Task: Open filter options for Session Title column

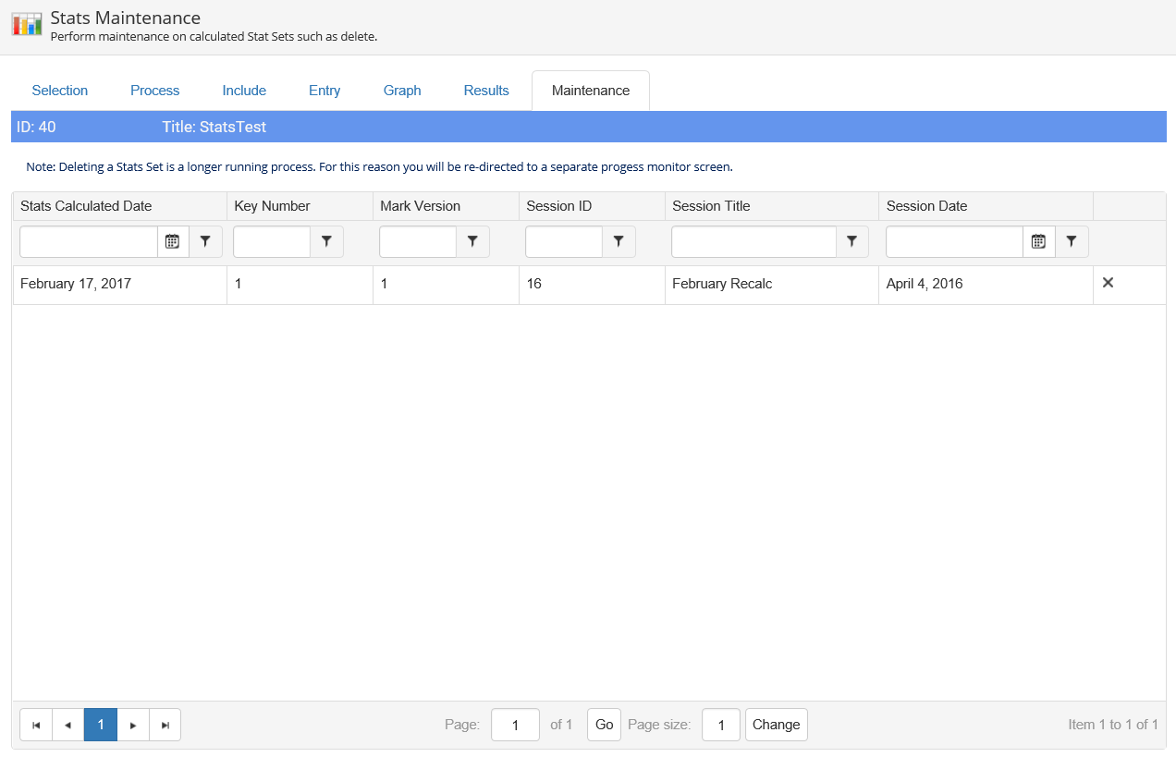Action: tap(852, 241)
